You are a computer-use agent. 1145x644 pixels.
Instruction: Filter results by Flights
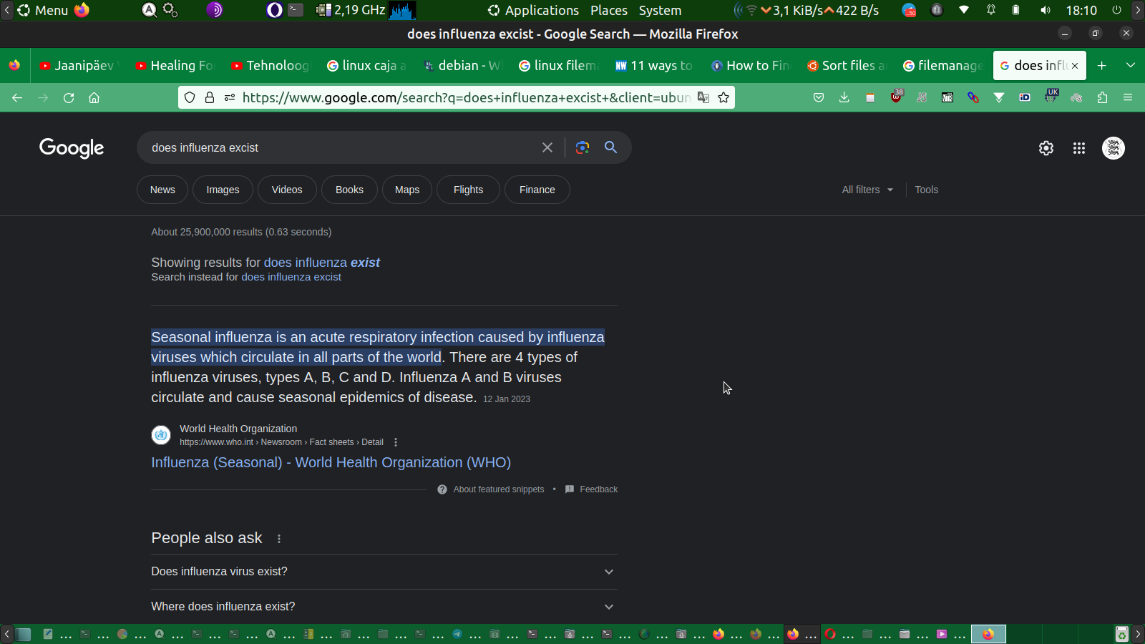(x=468, y=190)
